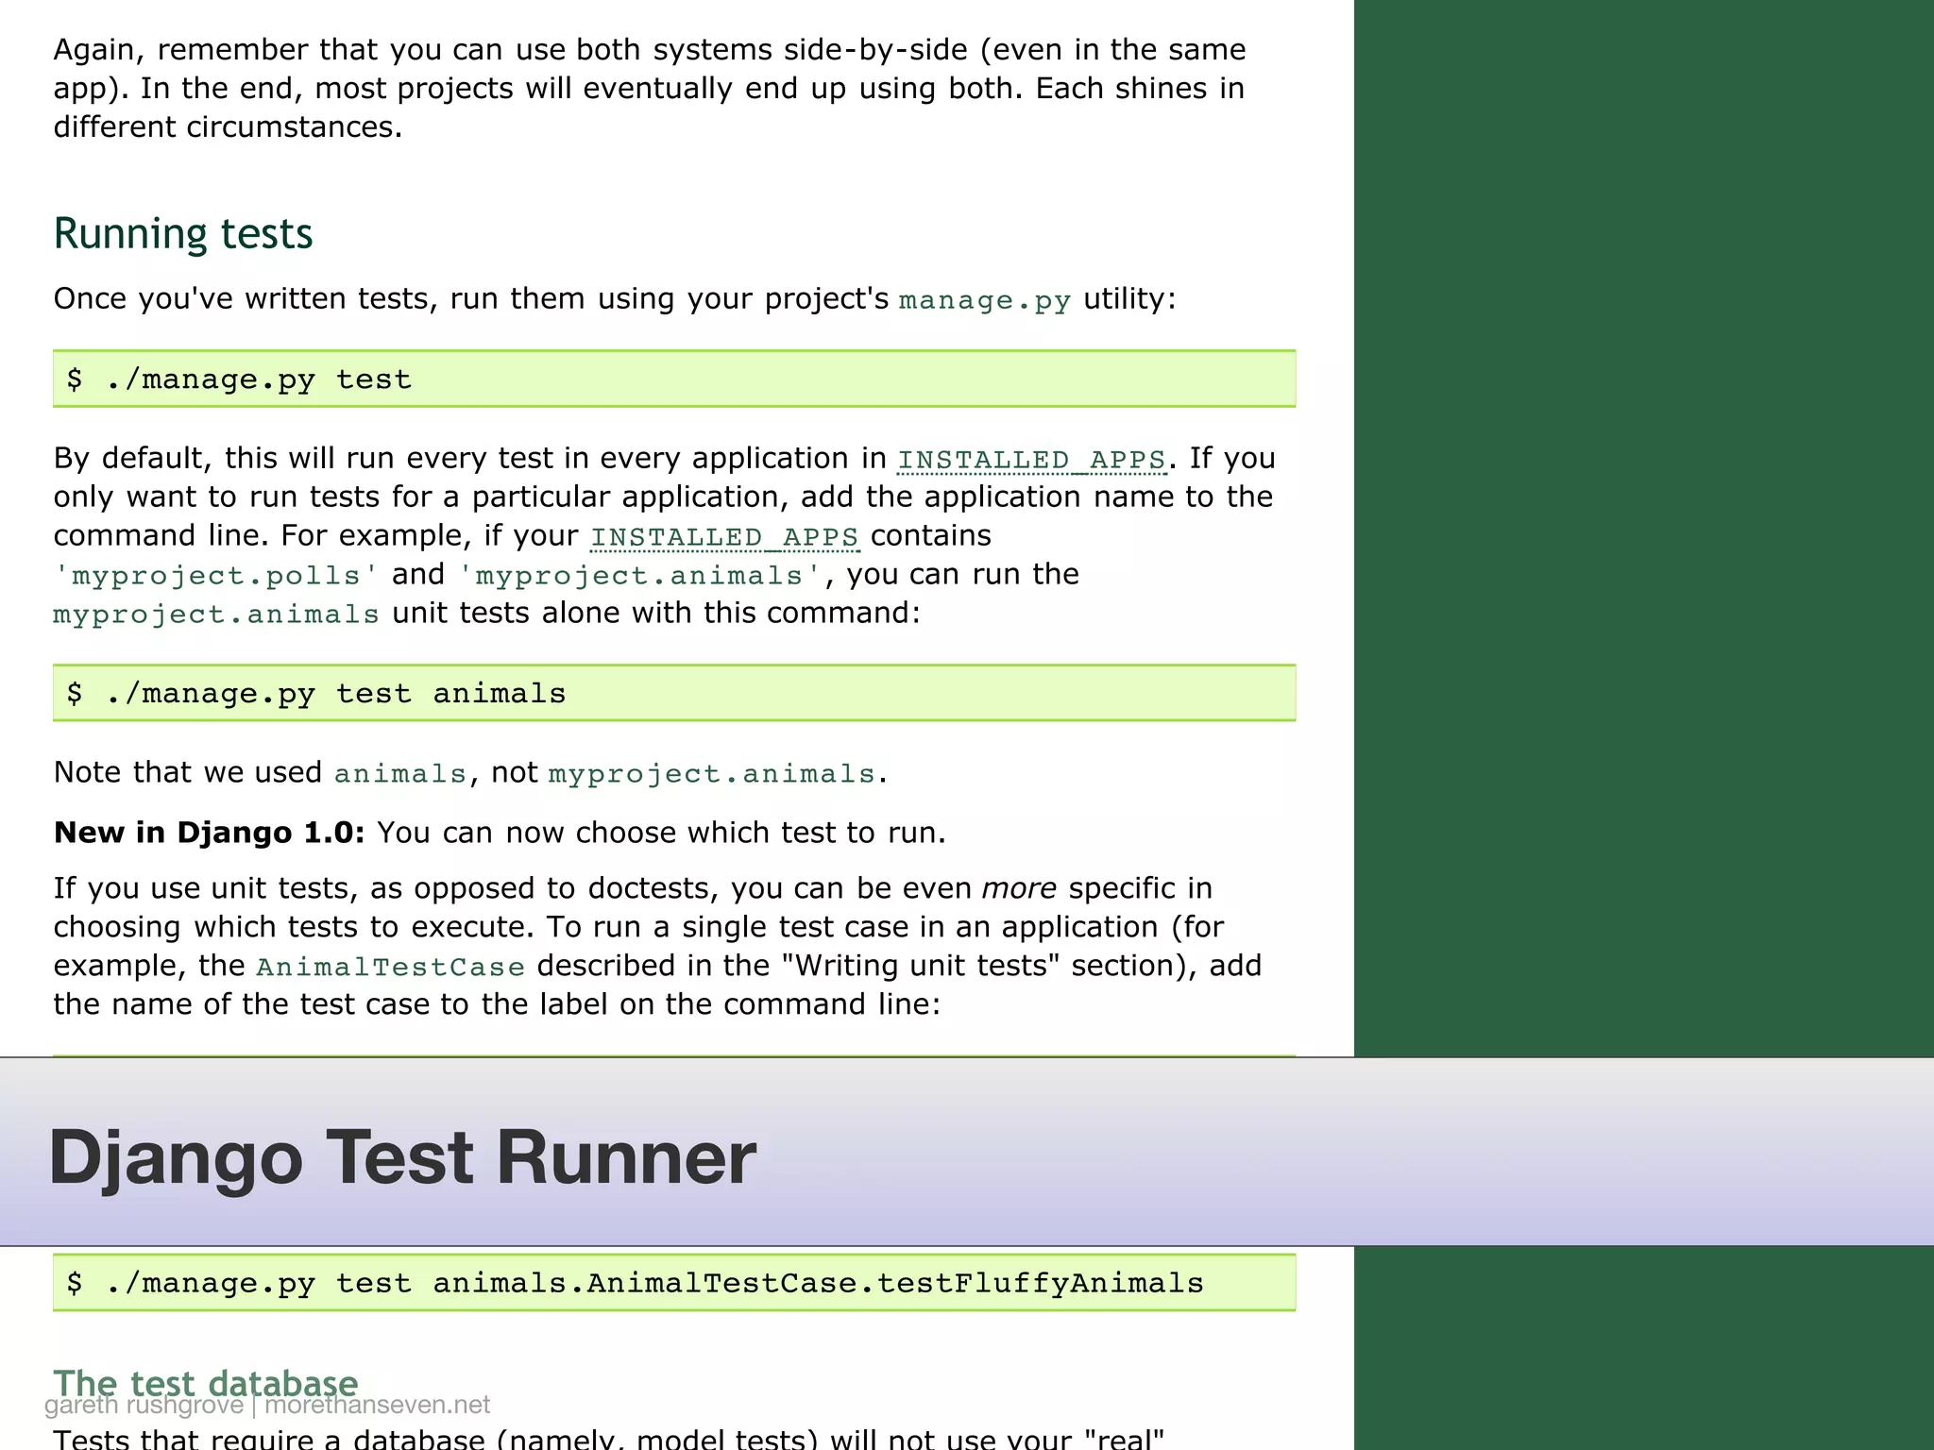Viewport: 1934px width, 1450px height.
Task: Click the 'myproject.polls' code text
Action: pos(216,576)
